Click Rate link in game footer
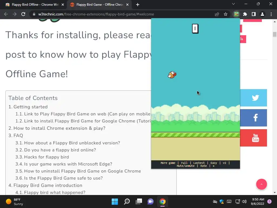 click(203, 166)
